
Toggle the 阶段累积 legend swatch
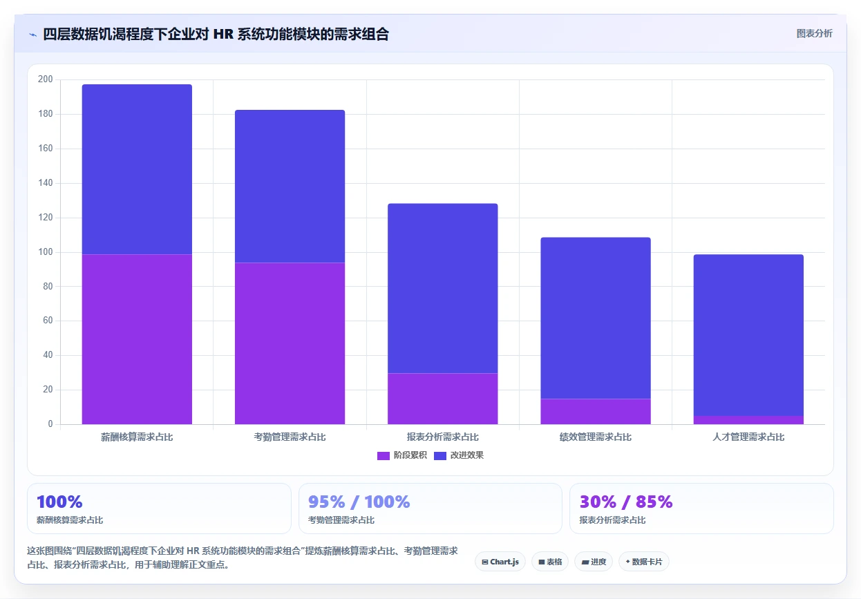coord(384,455)
